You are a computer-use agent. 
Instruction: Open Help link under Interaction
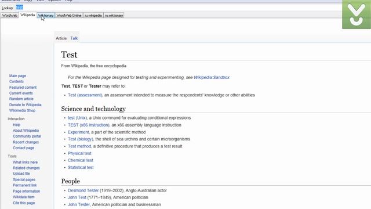16,125
